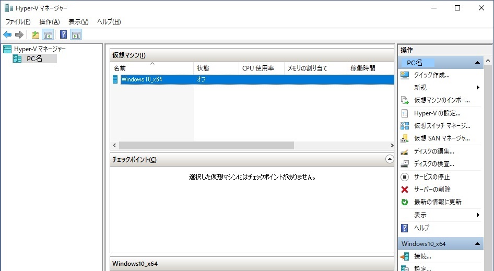Click the green refresh 最新の情報に更新 icon
494x271 pixels.
pos(405,202)
